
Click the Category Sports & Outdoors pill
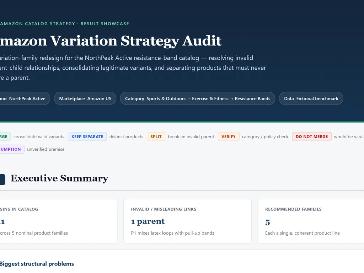(198, 98)
